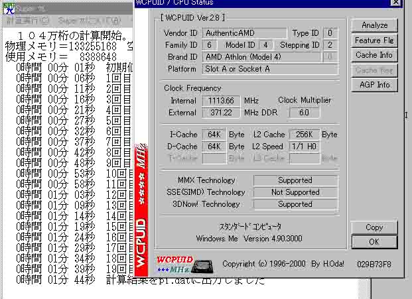This screenshot has width=412, height=299.
Task: Click the WCPUID Ver.2.8 group label
Action: pos(193,18)
